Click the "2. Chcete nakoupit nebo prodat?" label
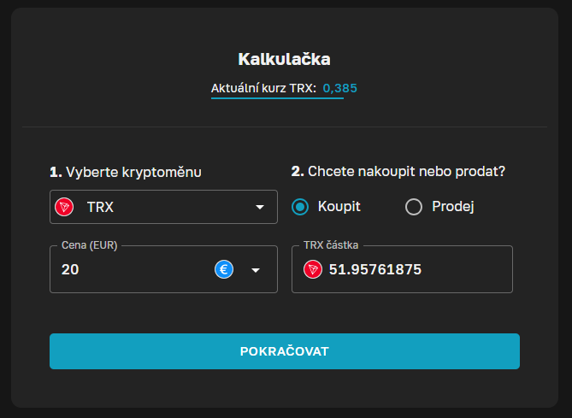572x418 pixels. coord(398,172)
